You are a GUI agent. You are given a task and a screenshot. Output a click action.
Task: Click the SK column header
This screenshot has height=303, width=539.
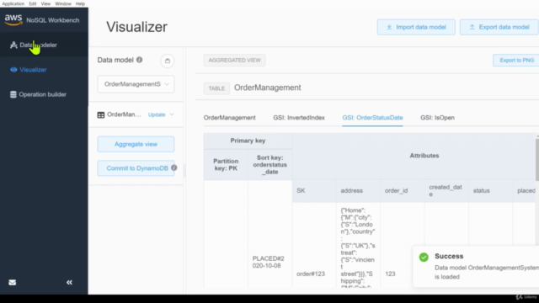314,191
